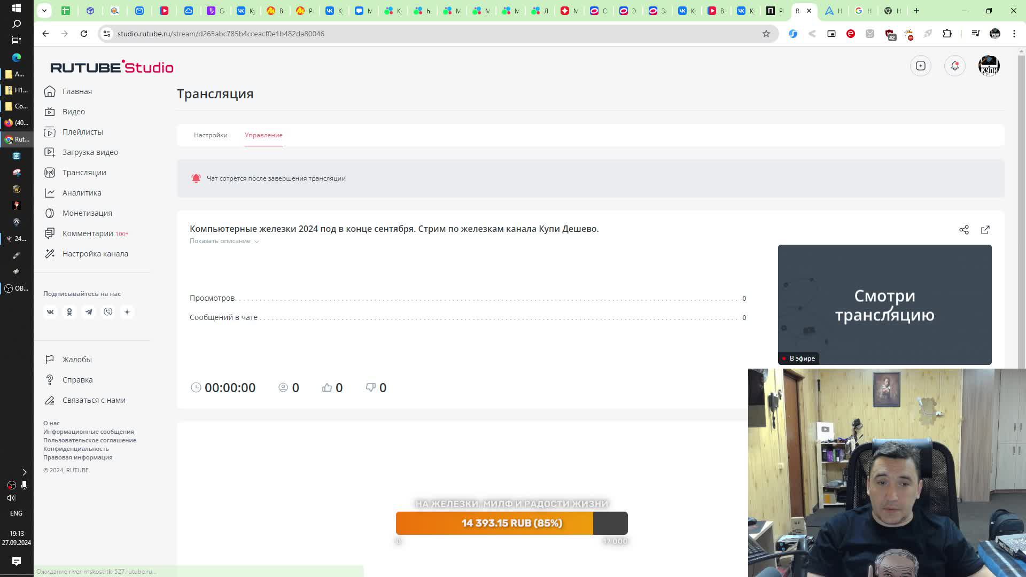Image resolution: width=1026 pixels, height=577 pixels.
Task: Click Связаться с нами link
Action: click(94, 400)
